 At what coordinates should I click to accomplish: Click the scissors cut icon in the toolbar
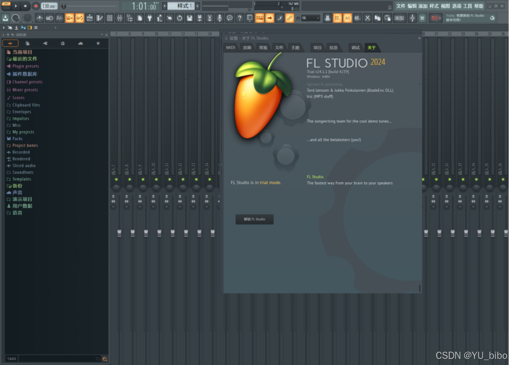(368, 18)
